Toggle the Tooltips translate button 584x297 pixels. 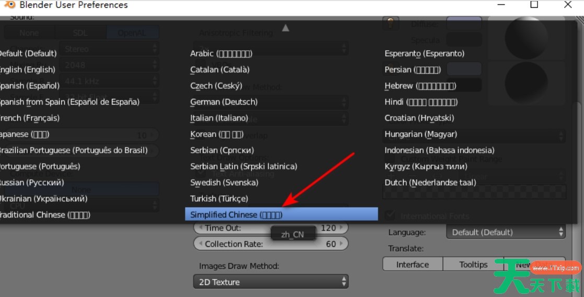pyautogui.click(x=473, y=265)
